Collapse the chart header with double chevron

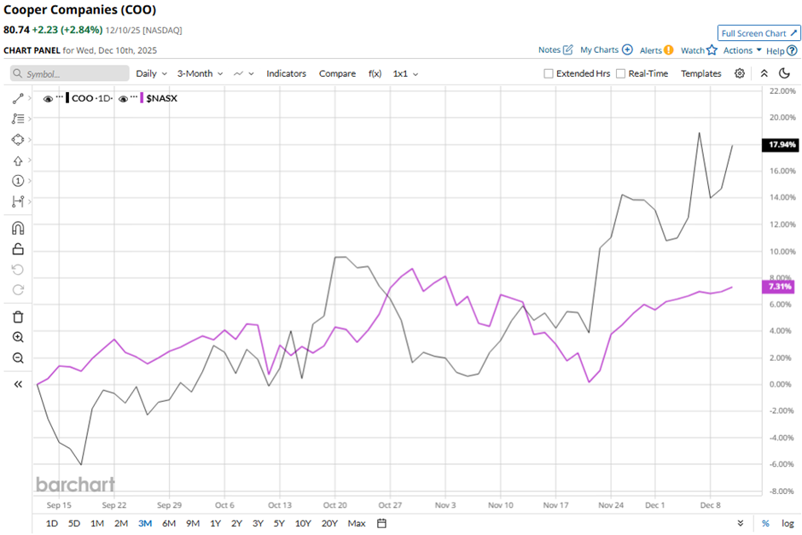[x=764, y=73]
